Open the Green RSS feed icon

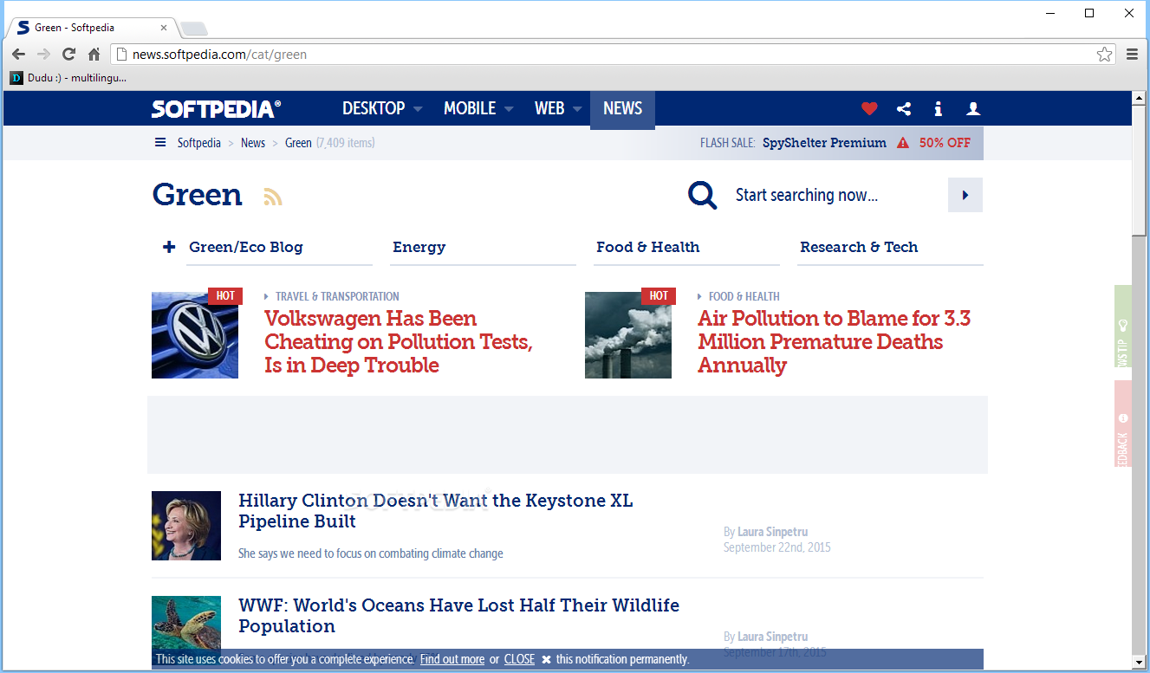273,197
